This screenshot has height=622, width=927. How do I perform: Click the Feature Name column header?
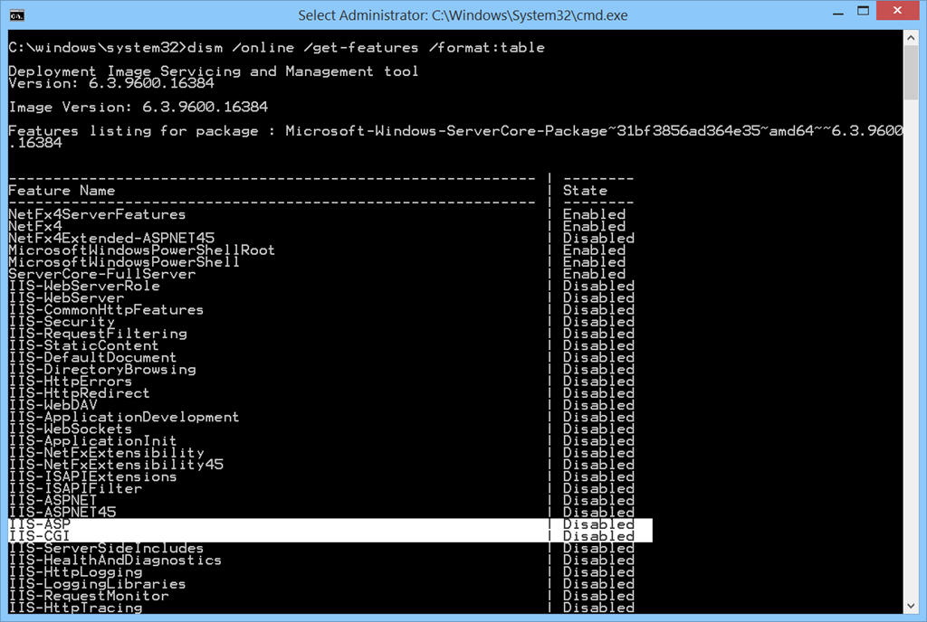[x=62, y=191]
